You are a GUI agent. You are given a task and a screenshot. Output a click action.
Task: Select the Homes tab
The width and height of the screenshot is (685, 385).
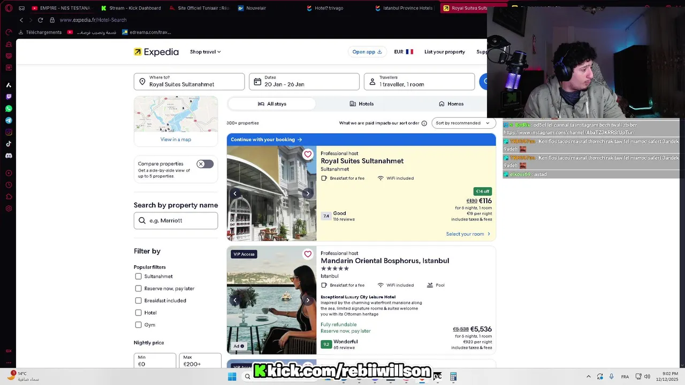click(451, 104)
